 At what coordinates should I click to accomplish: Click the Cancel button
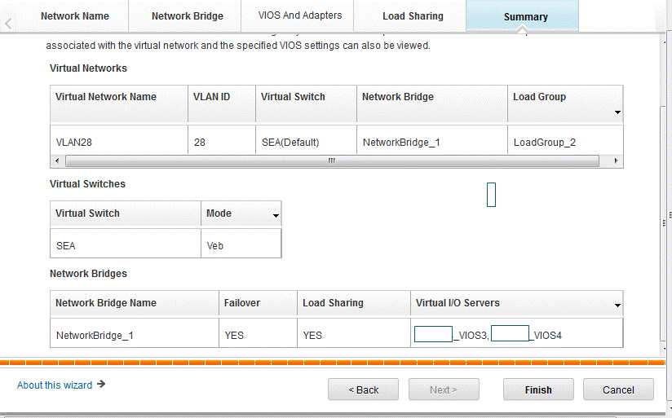(618, 389)
